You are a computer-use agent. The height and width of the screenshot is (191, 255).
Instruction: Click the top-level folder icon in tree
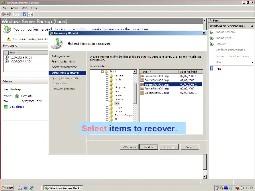point(107,72)
